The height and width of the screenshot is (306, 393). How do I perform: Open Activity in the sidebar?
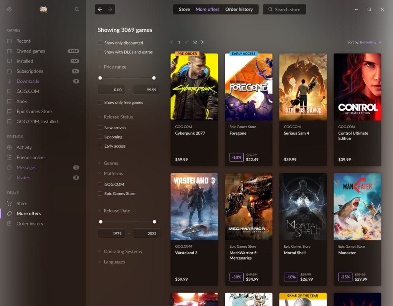24,147
